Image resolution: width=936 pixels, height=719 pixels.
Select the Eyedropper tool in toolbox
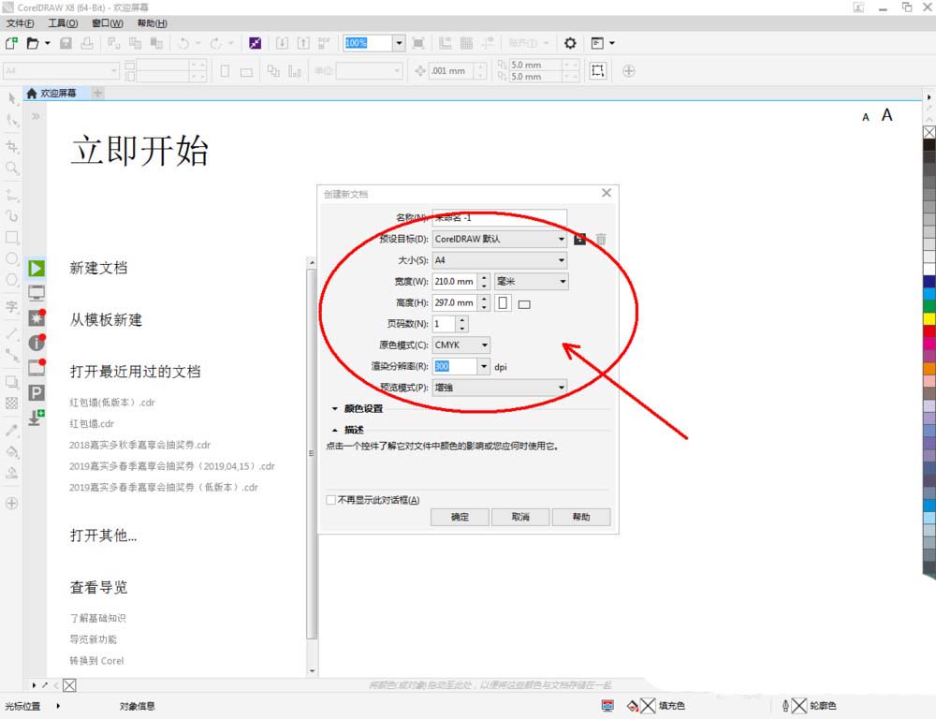[x=12, y=430]
